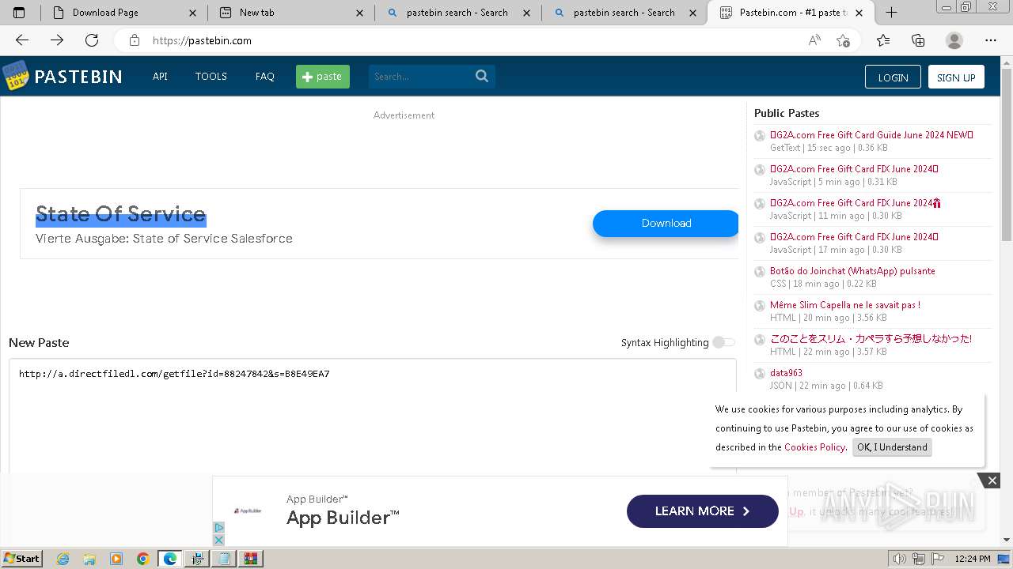Open the Cookies Policy link
1013x569 pixels.
click(x=814, y=447)
